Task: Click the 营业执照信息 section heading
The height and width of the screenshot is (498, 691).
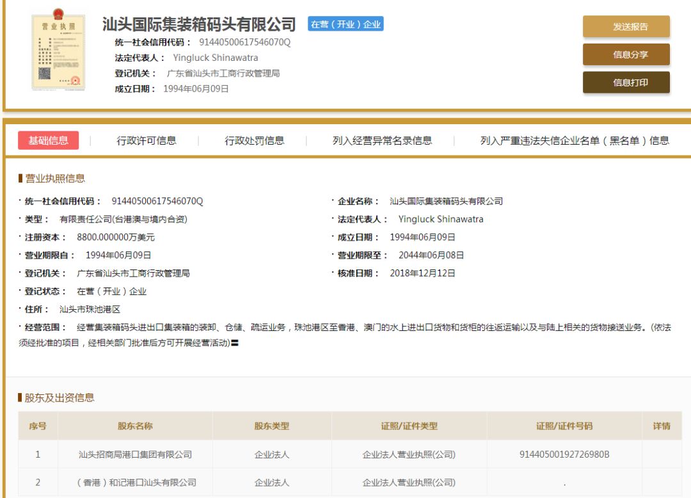Action: tap(54, 179)
